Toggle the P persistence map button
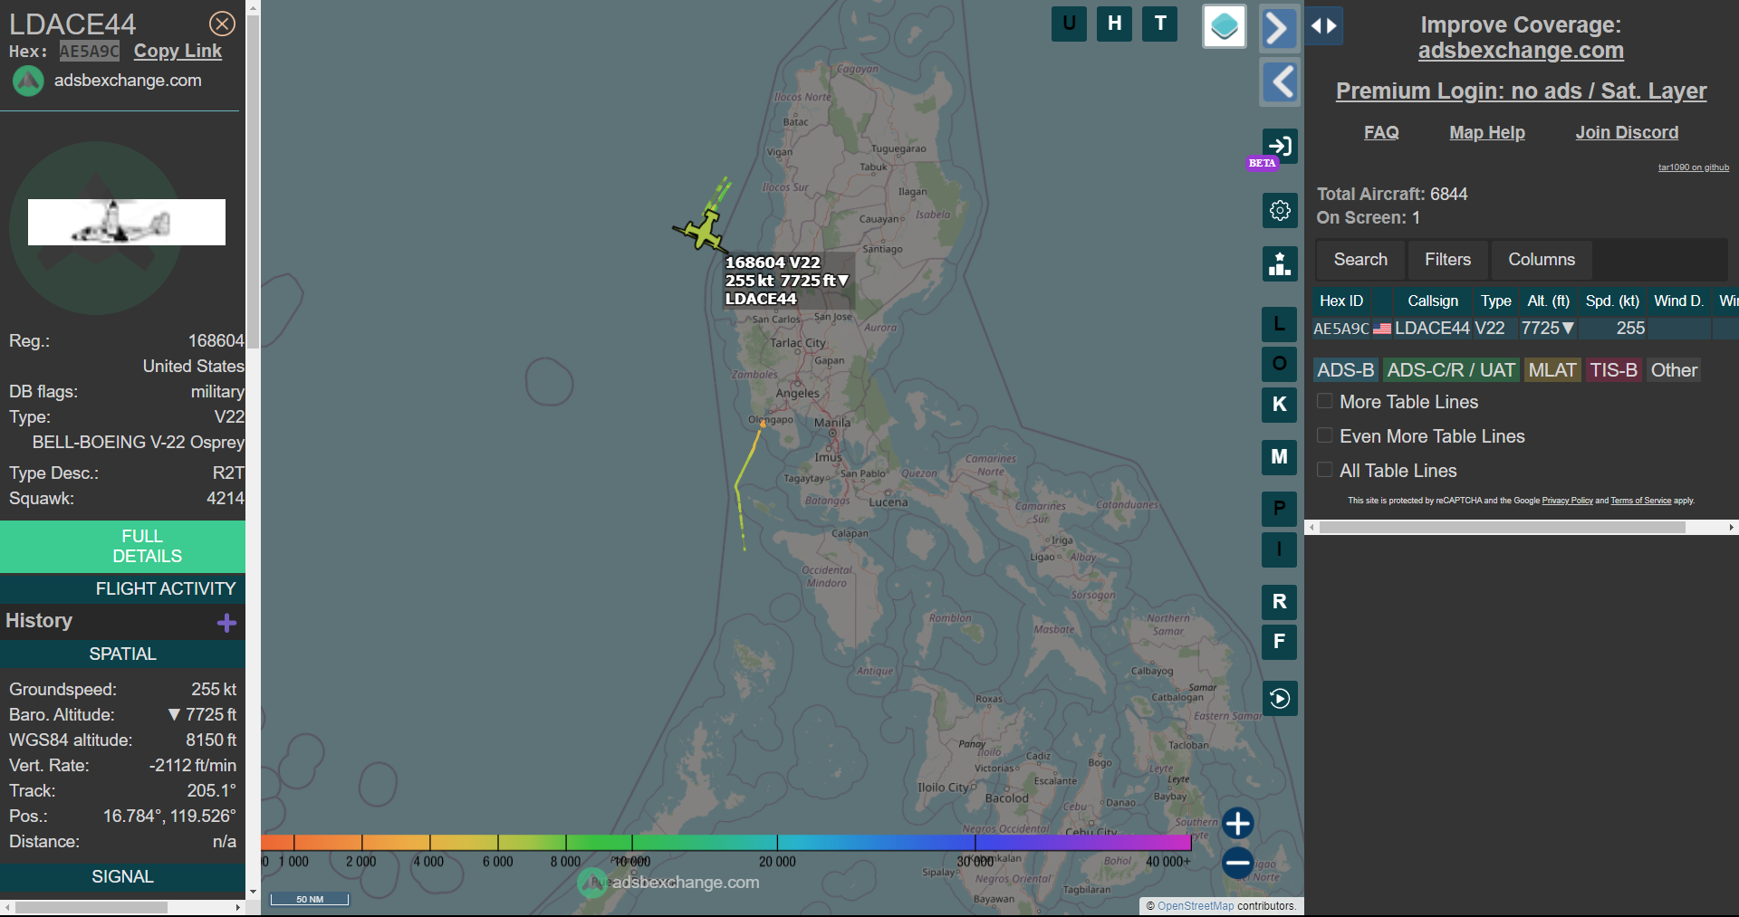The width and height of the screenshot is (1739, 917). point(1280,508)
